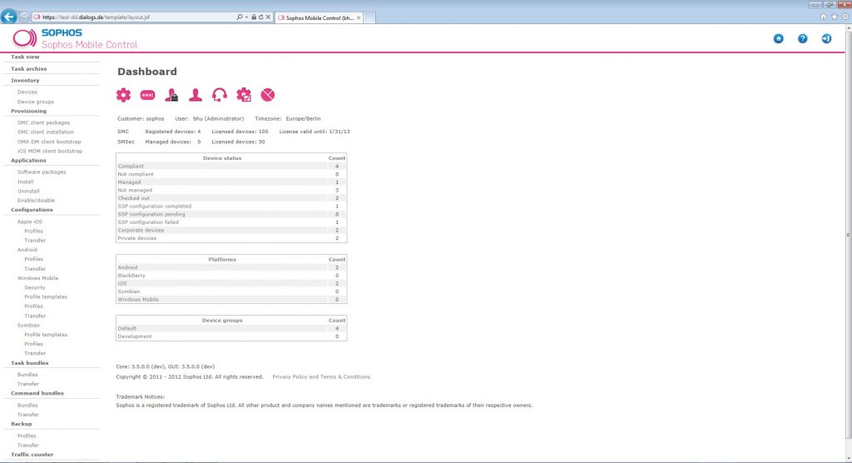Open Security under Windows Mobile

point(35,287)
